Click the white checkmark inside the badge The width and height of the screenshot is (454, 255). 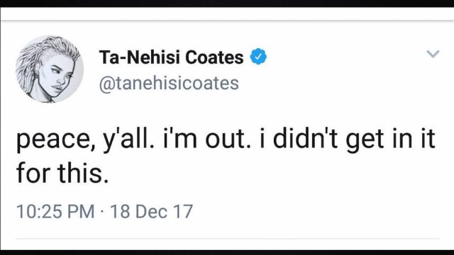click(258, 57)
